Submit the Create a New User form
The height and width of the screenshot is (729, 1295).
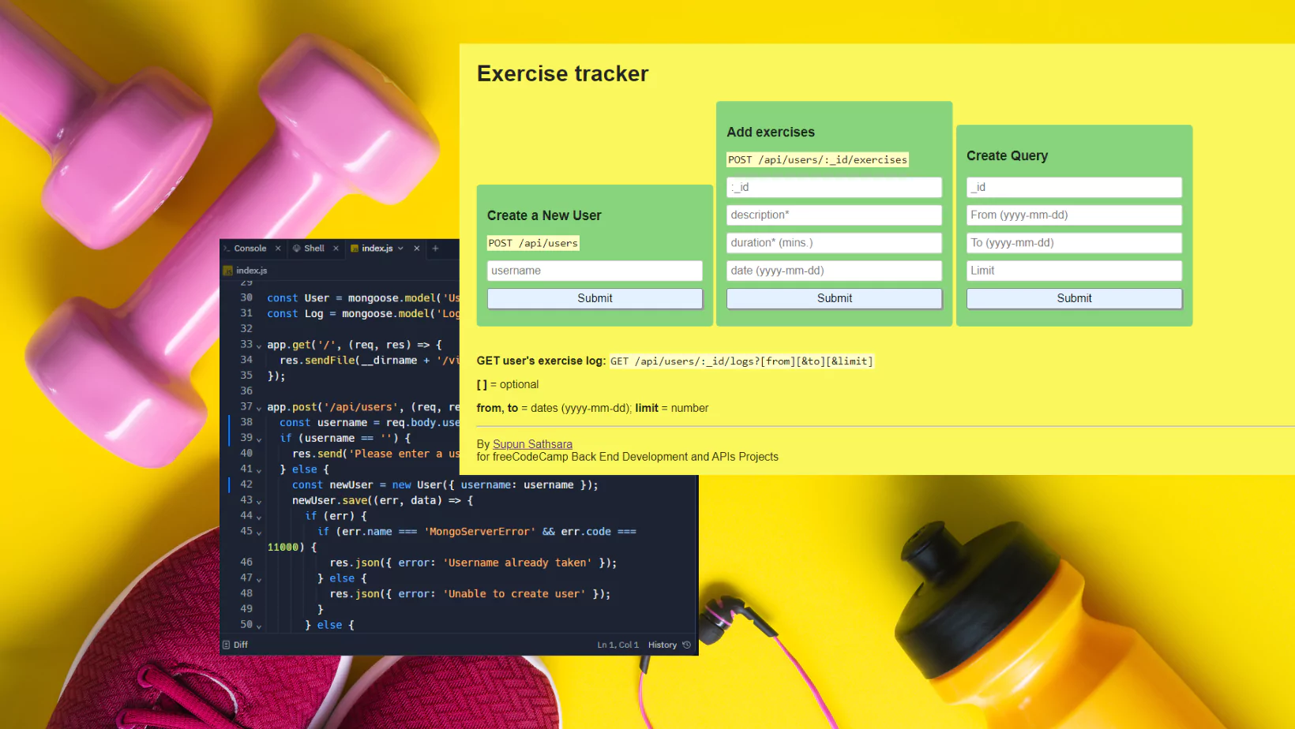coord(595,298)
